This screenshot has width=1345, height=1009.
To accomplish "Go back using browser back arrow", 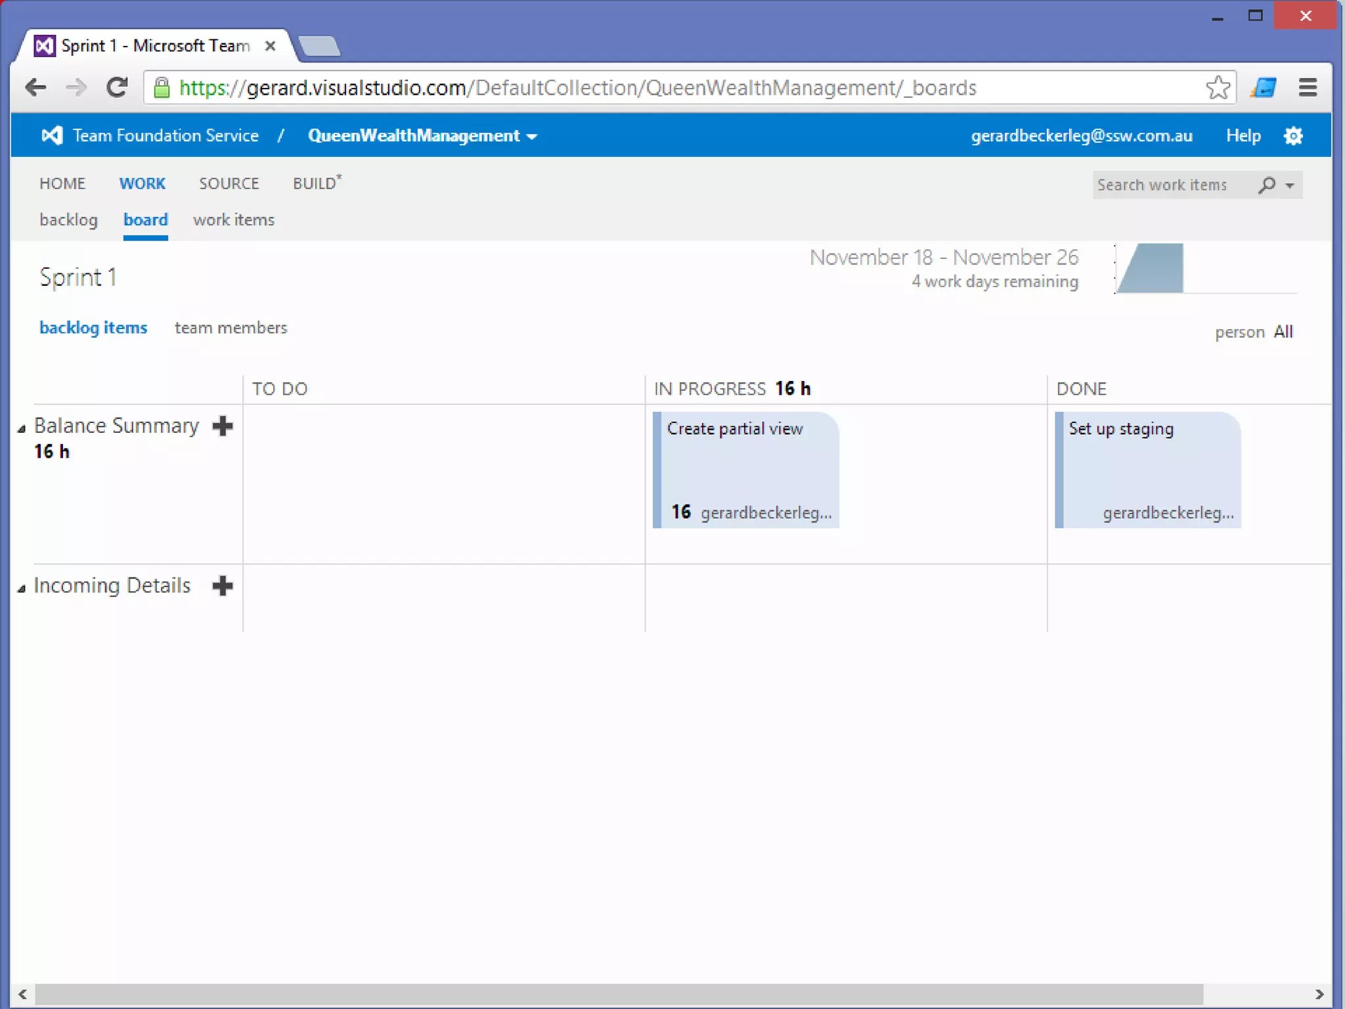I will [x=35, y=87].
